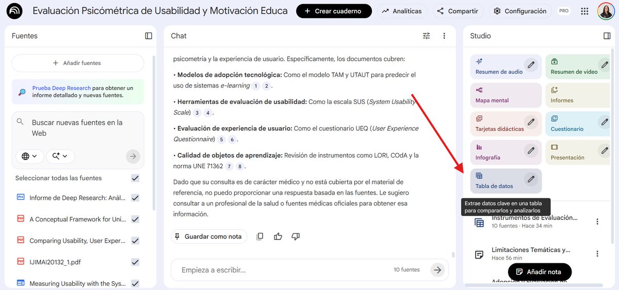The image size is (619, 290).
Task: Open Prueba Deep Research link
Action: click(x=61, y=88)
